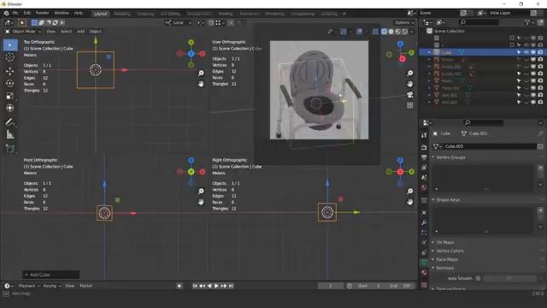This screenshot has height=308, width=547.
Task: Open Output properties tab
Action: pyautogui.click(x=424, y=157)
